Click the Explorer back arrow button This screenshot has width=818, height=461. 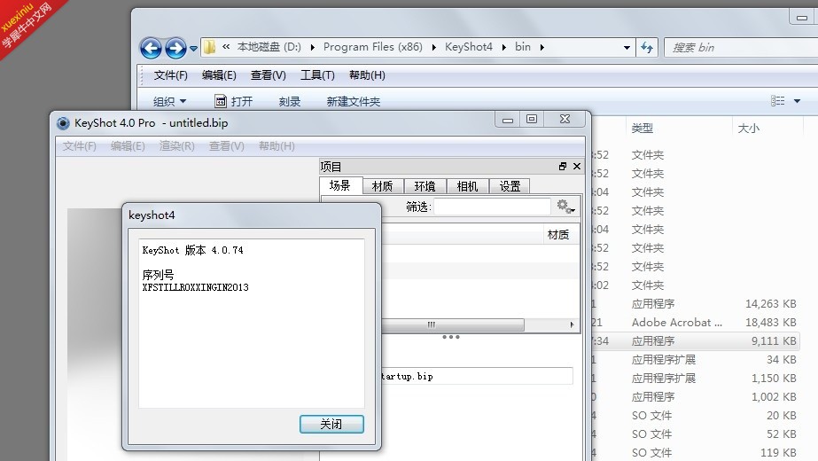pyautogui.click(x=151, y=48)
